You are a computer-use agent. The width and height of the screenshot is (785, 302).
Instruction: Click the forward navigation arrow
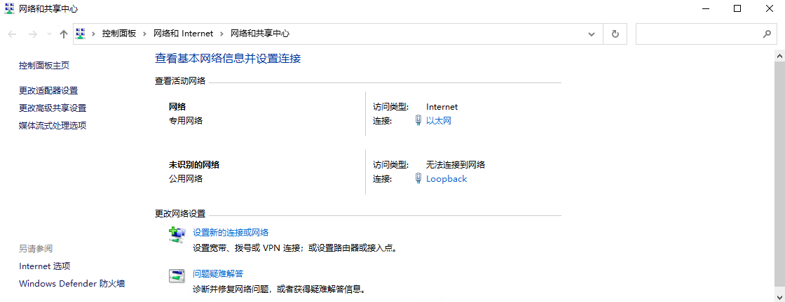point(32,34)
